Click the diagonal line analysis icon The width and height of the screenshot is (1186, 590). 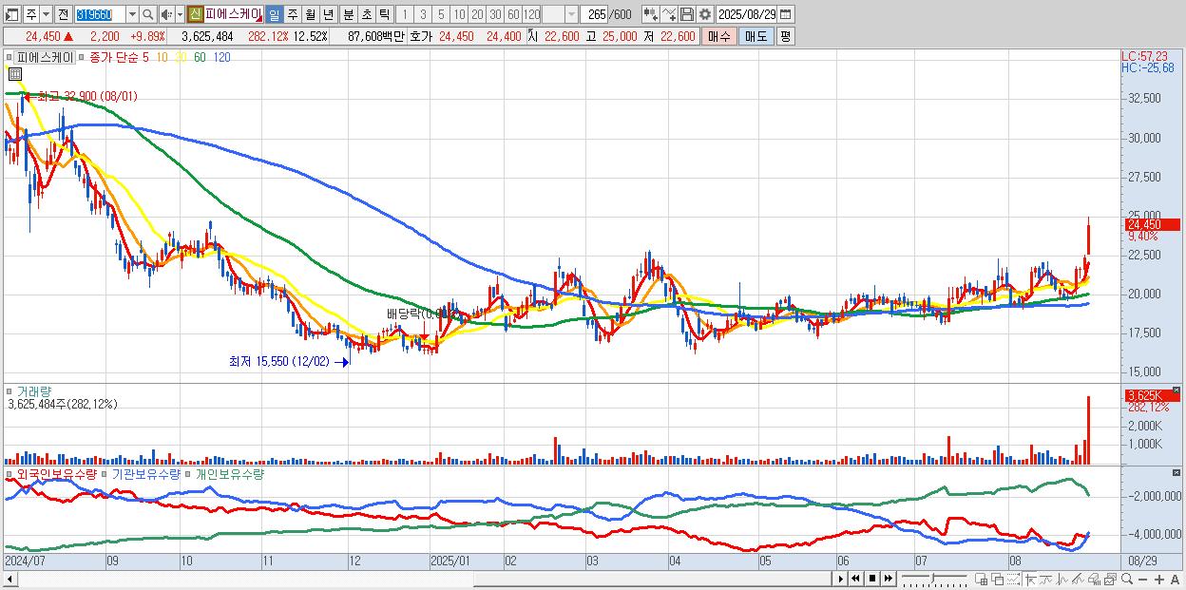point(1078,580)
